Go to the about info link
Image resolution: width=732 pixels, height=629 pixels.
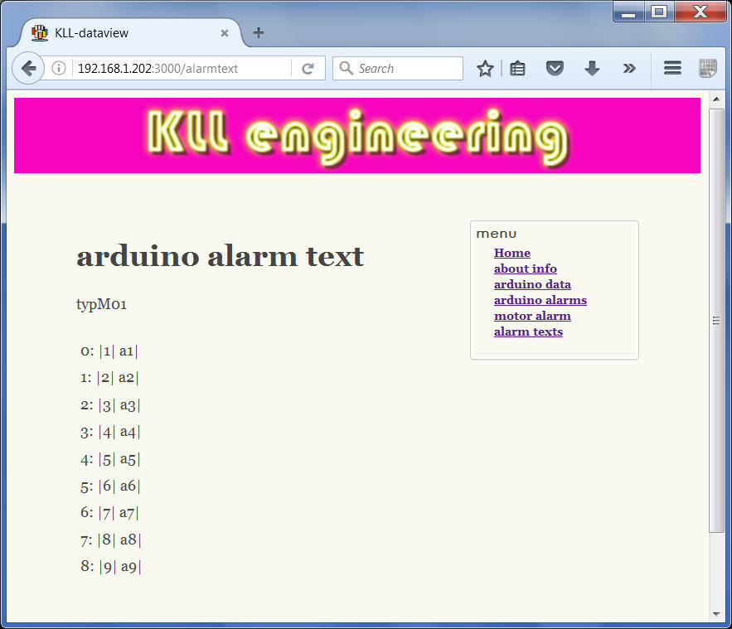click(x=525, y=269)
